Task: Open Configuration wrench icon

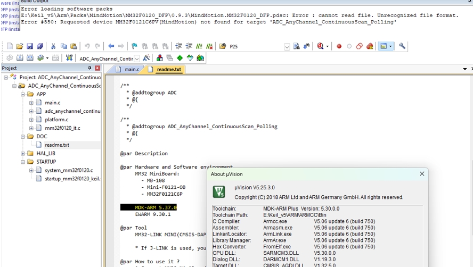Action: (x=402, y=47)
